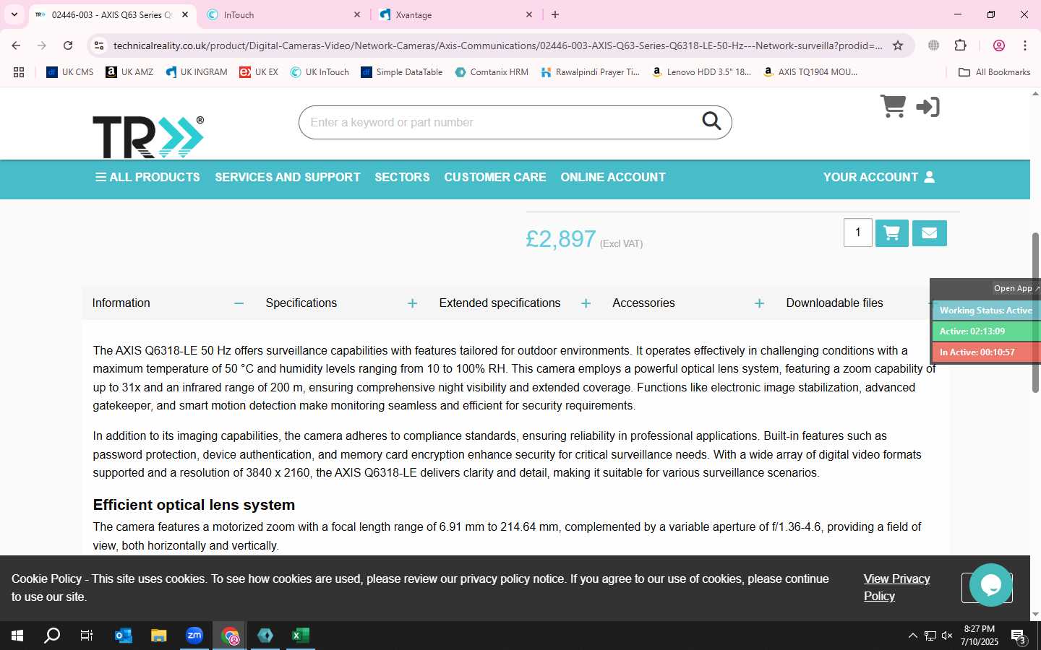
Task: Open the Comtanix HRM bookmark
Action: pyautogui.click(x=492, y=72)
